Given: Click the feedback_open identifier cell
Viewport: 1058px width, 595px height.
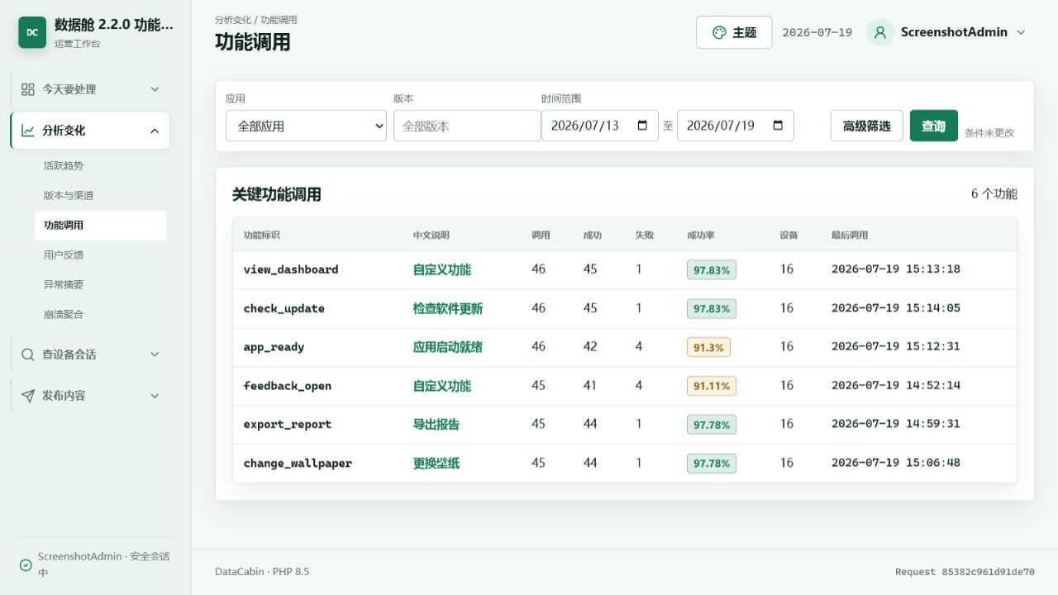Looking at the screenshot, I should point(288,386).
